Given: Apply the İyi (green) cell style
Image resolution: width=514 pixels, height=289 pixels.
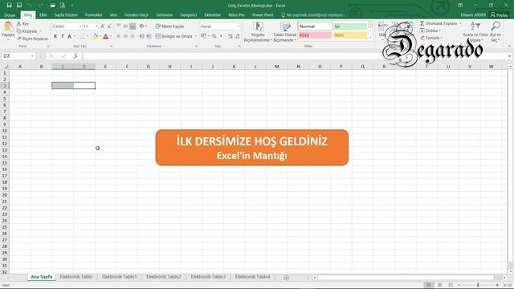Looking at the screenshot, I should click(x=350, y=26).
